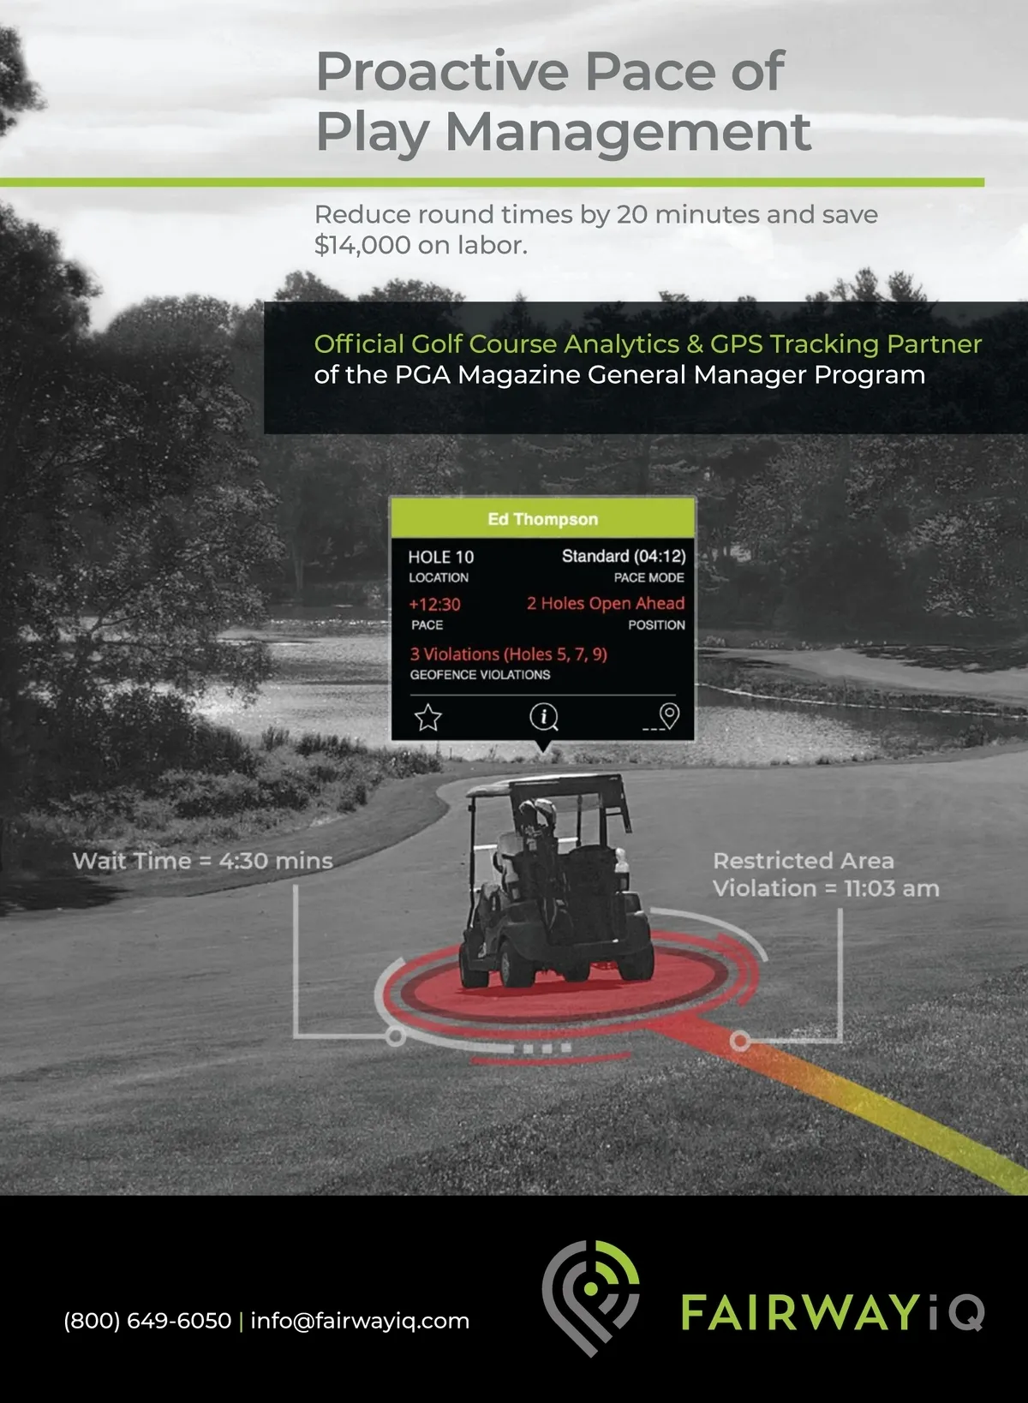Select the 2 Holes Open Ahead position

(x=605, y=604)
